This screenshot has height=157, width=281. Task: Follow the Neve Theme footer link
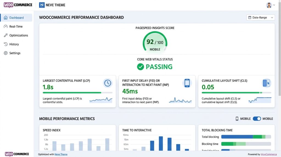61,154
